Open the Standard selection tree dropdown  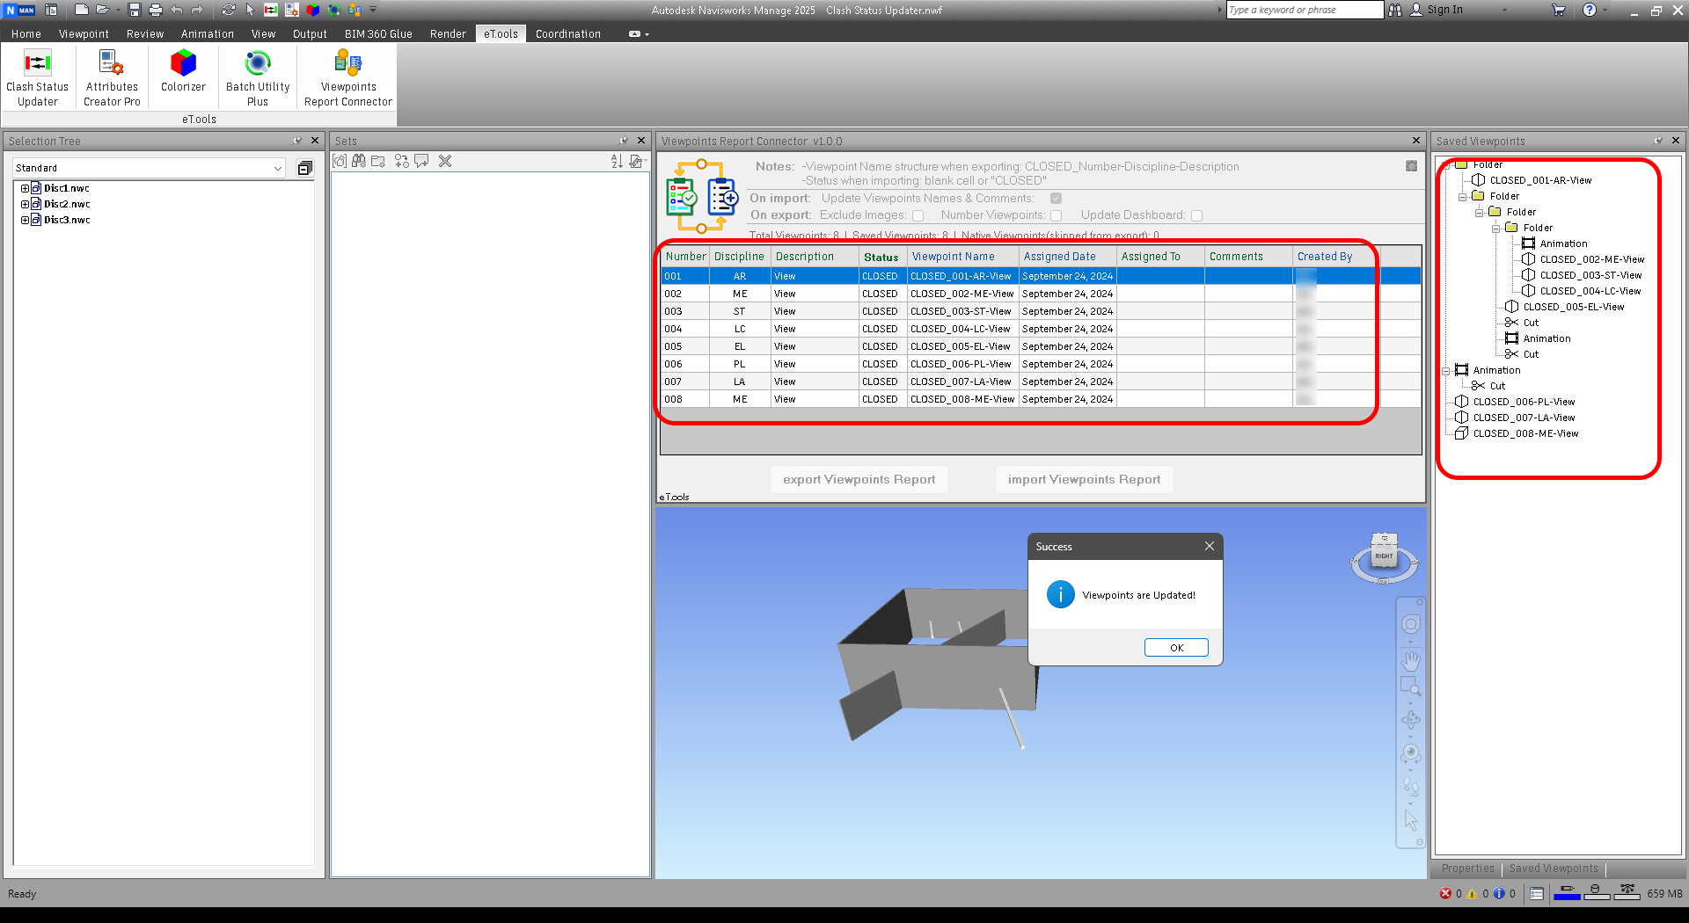[x=149, y=168]
